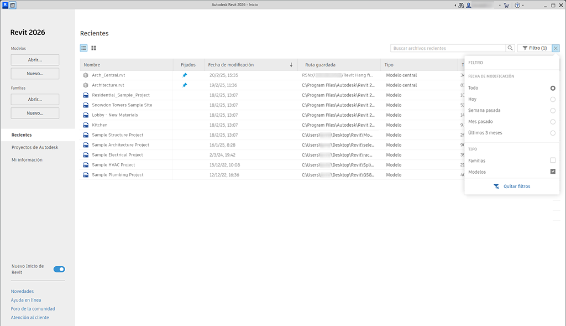
Task: Click Nuevo... button under Familias
Action: point(35,113)
